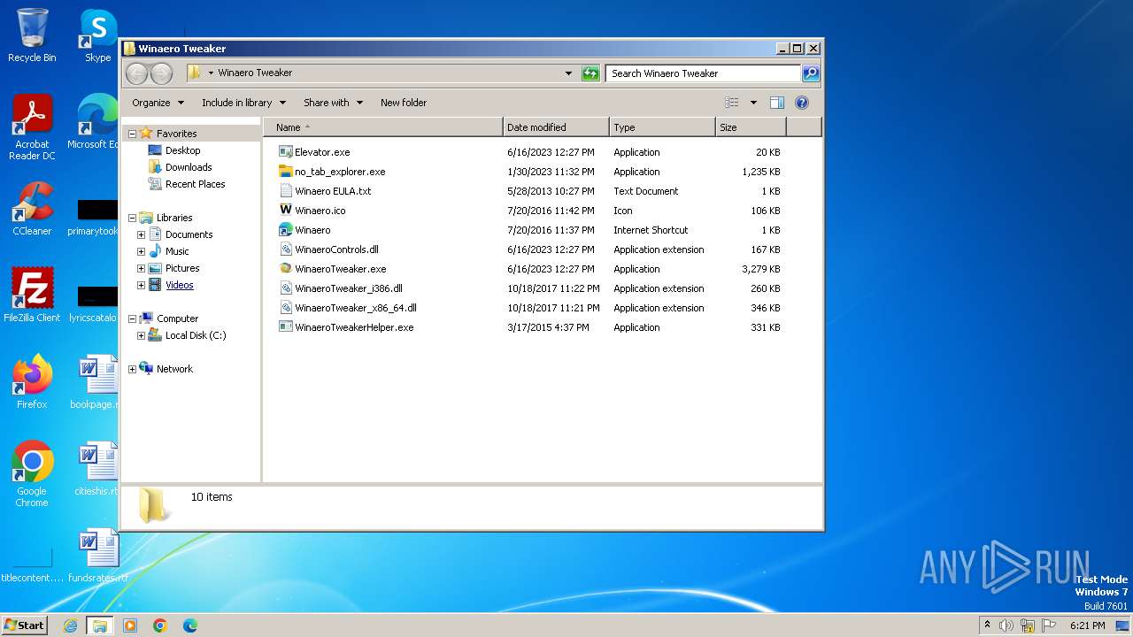1133x637 pixels.
Task: Open the Downloads favorite link
Action: (x=189, y=167)
